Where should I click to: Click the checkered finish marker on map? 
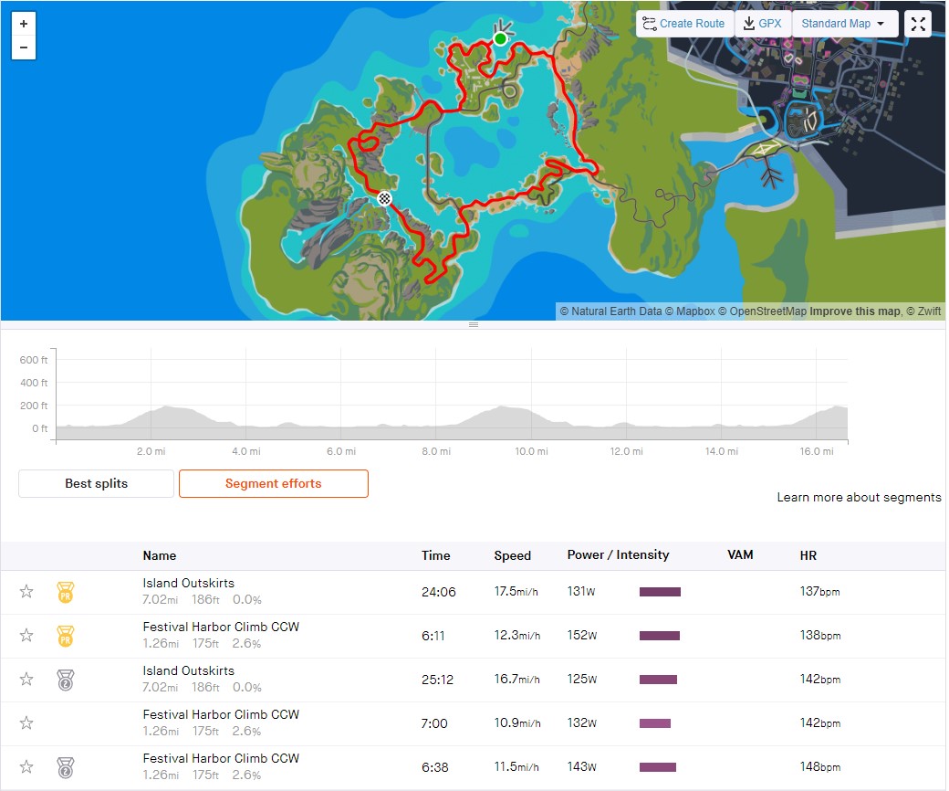point(385,198)
